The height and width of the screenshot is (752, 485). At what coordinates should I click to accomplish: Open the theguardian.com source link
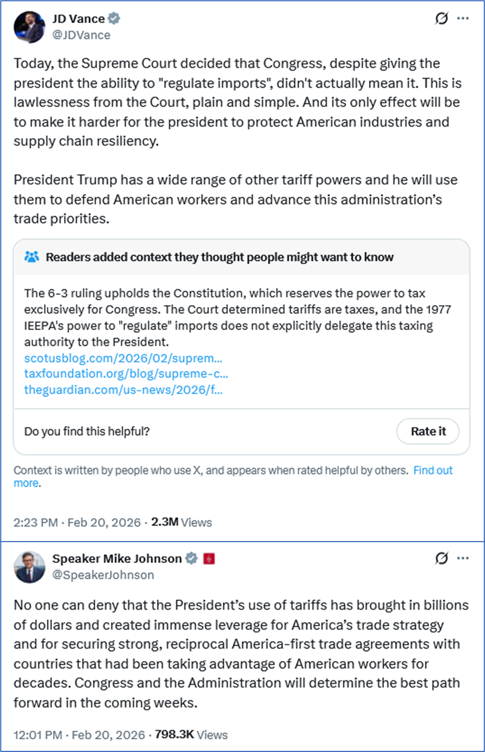[123, 389]
